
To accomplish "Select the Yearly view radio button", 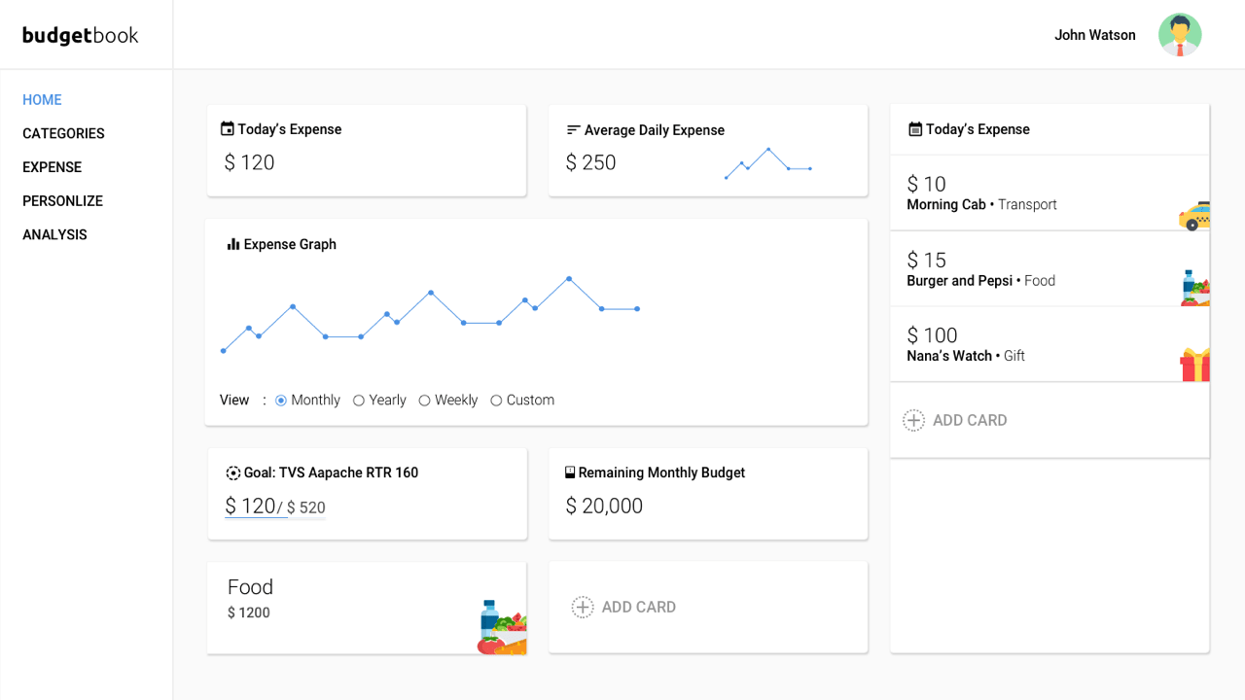I will click(x=359, y=401).
